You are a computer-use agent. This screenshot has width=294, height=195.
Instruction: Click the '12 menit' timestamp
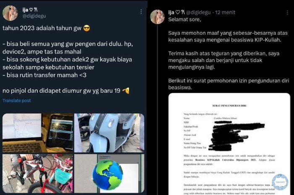225,12
